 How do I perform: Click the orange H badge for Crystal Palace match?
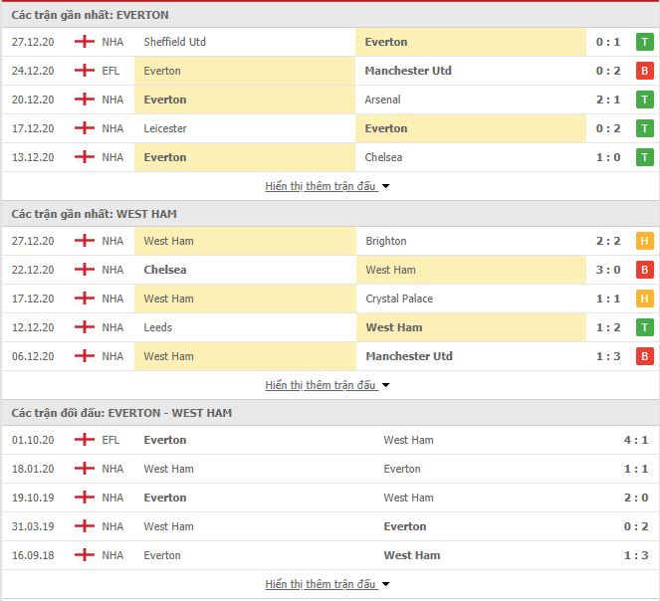644,299
